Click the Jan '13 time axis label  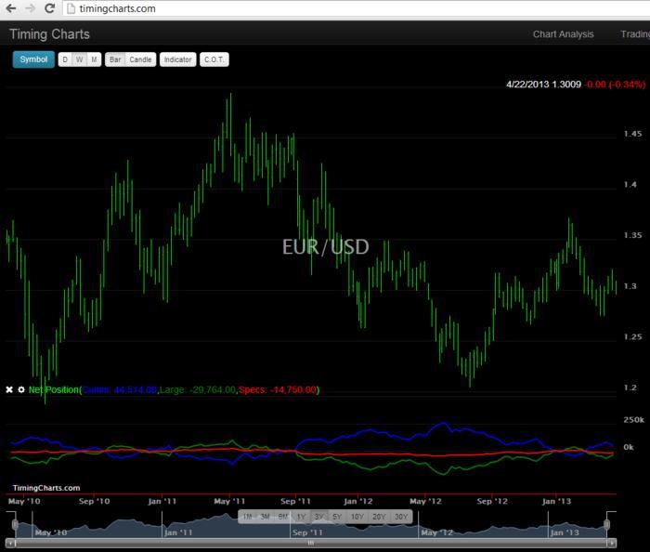pyautogui.click(x=556, y=501)
